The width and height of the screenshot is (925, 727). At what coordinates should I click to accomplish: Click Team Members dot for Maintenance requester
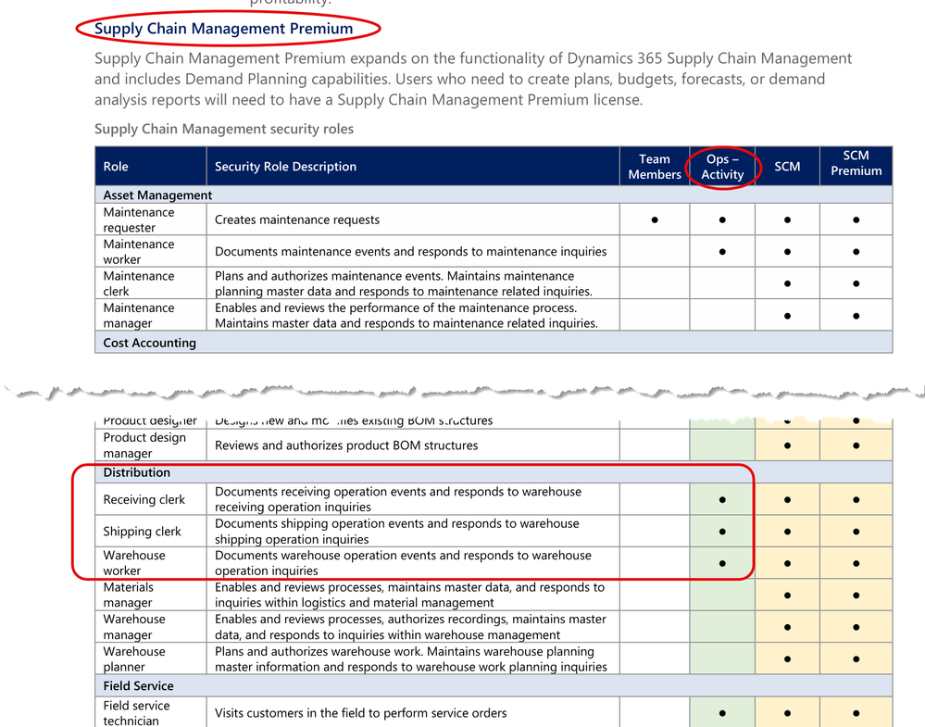coord(655,220)
